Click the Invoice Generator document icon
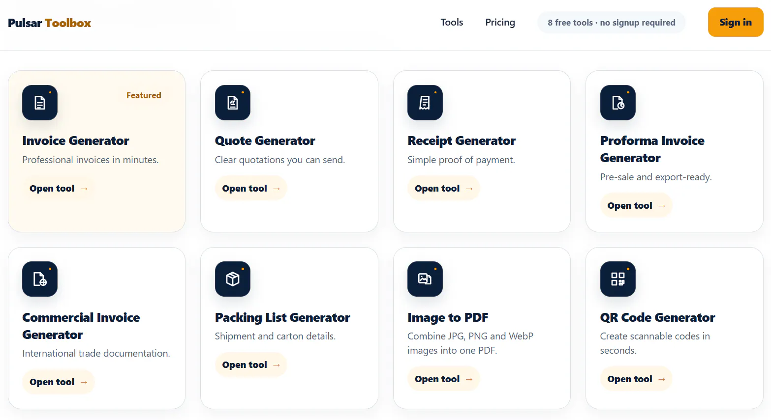This screenshot has height=420, width=771. pos(40,103)
